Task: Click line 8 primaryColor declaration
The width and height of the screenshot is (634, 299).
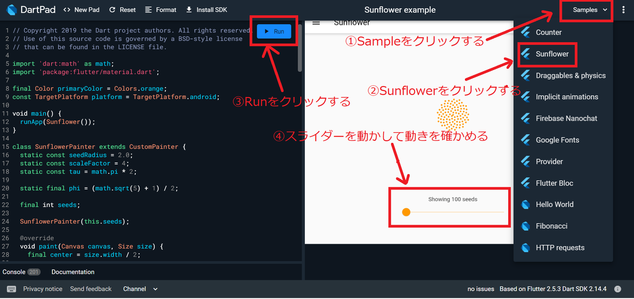Action: 90,89
